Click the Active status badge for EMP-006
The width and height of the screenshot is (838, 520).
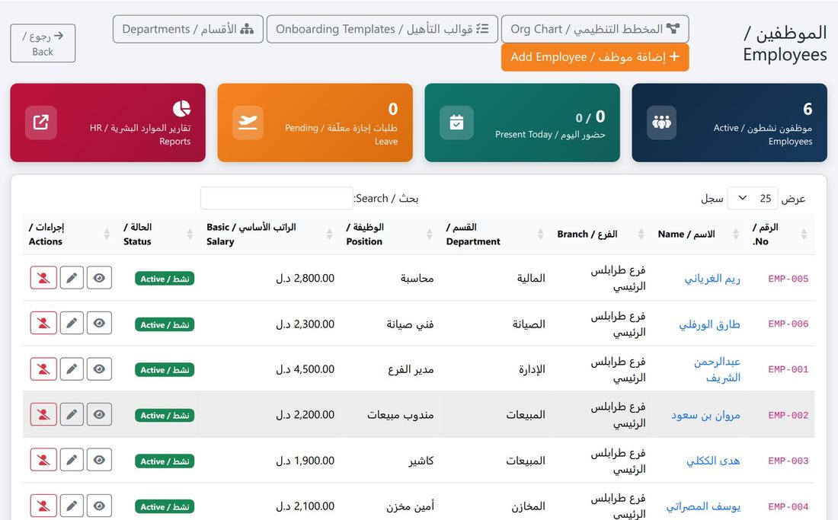point(165,324)
